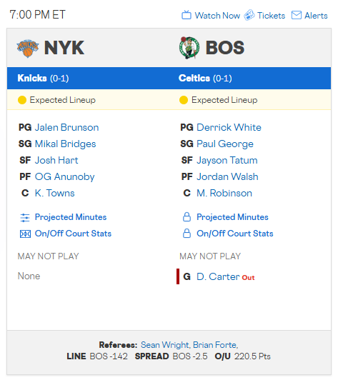Open Jalen Brunson's player page
The image size is (338, 380).
click(66, 127)
